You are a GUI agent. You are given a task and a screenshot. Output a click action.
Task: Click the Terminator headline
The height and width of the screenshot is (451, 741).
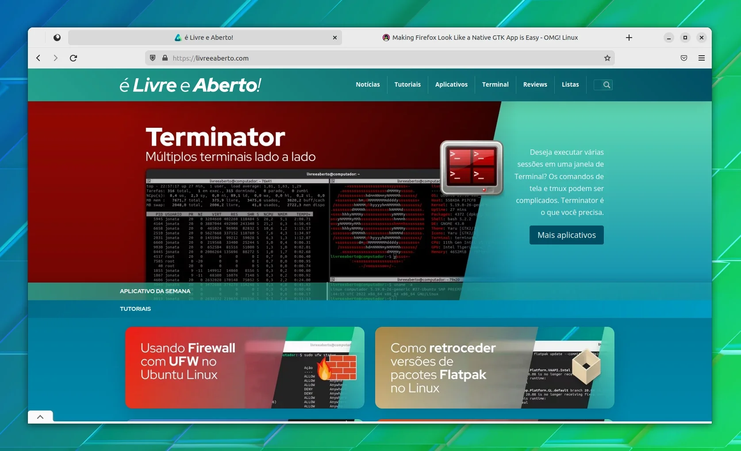coord(215,137)
